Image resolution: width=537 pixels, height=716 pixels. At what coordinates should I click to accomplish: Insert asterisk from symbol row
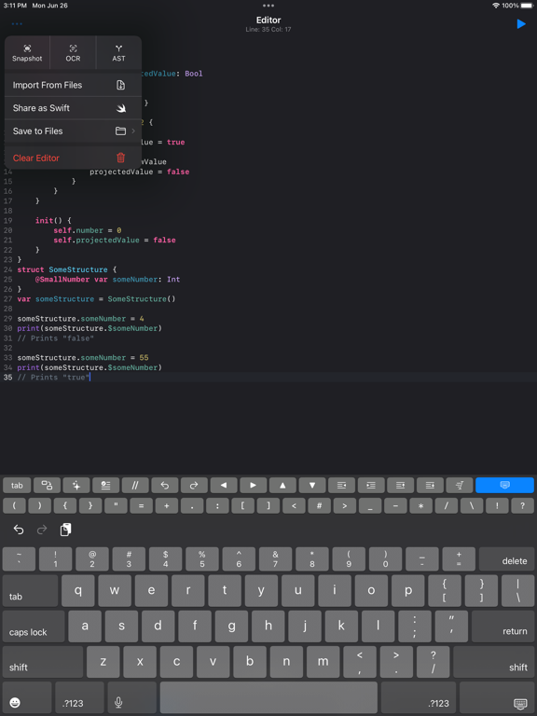[x=421, y=506]
